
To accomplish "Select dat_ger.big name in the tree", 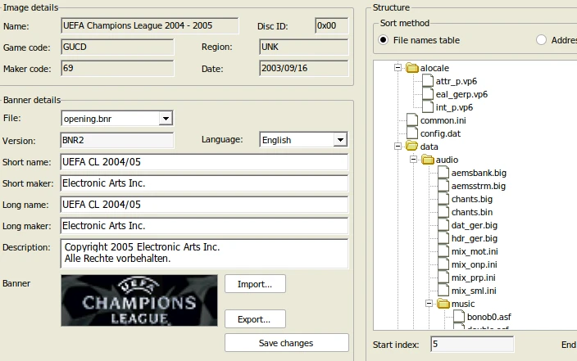I will coord(475,225).
